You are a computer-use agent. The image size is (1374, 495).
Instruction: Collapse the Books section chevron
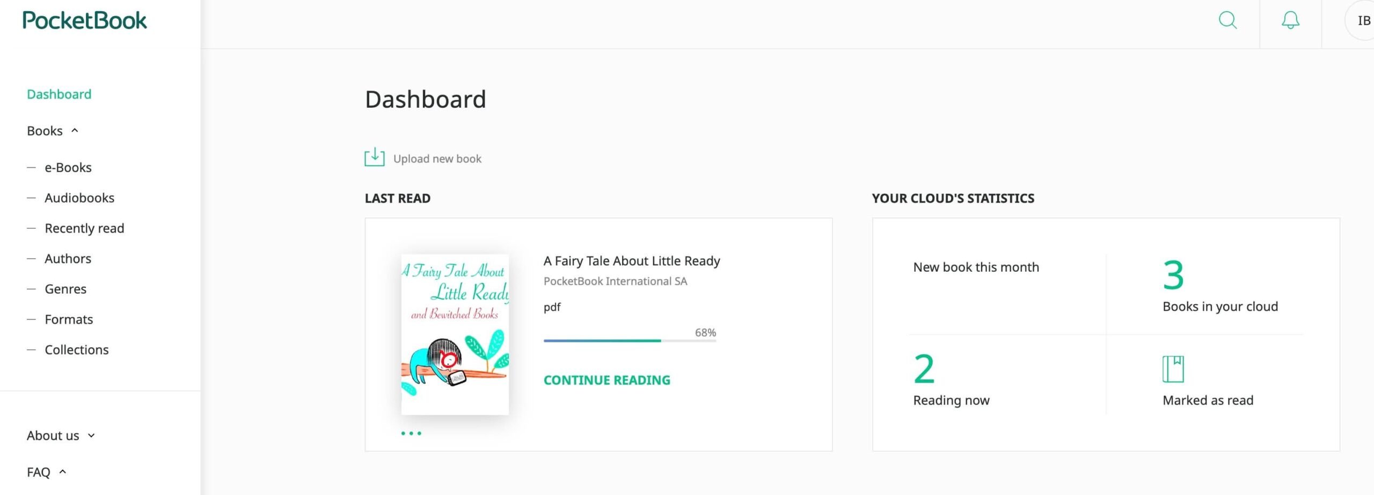tap(75, 130)
